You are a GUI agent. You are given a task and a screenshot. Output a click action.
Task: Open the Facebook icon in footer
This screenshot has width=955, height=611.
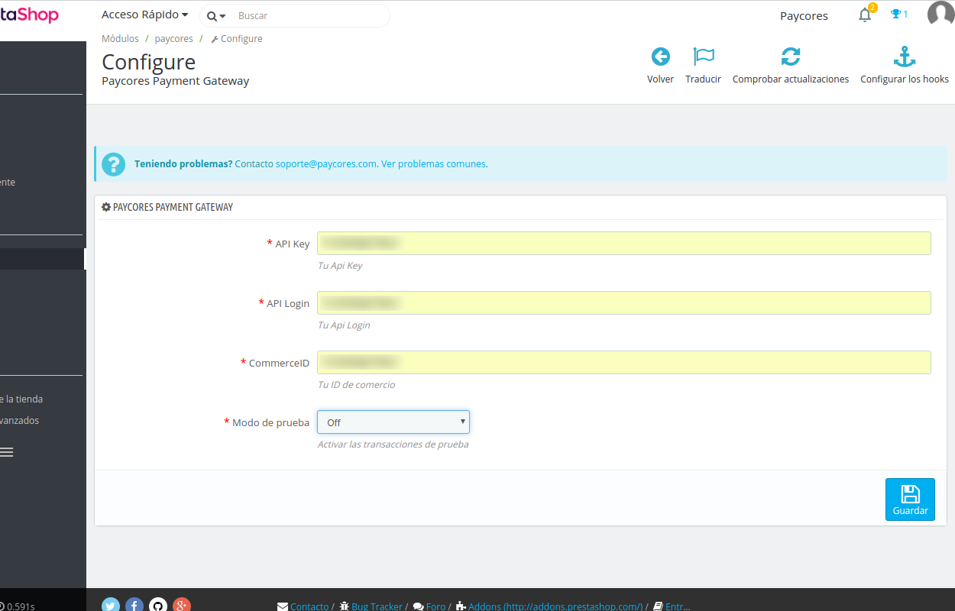point(134,606)
